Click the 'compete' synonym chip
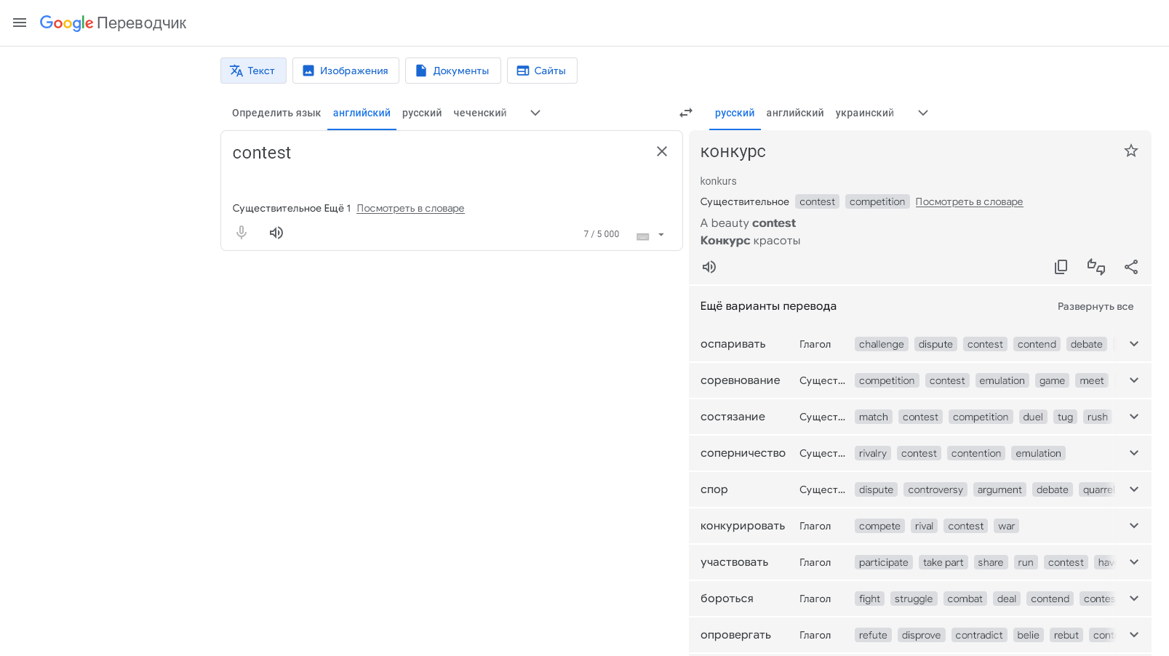This screenshot has height=656, width=1169. (x=879, y=526)
